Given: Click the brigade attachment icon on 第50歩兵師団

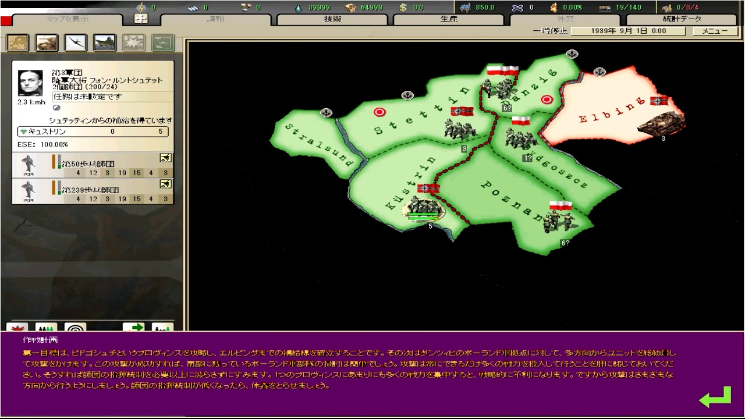Looking at the screenshot, I should click(165, 159).
